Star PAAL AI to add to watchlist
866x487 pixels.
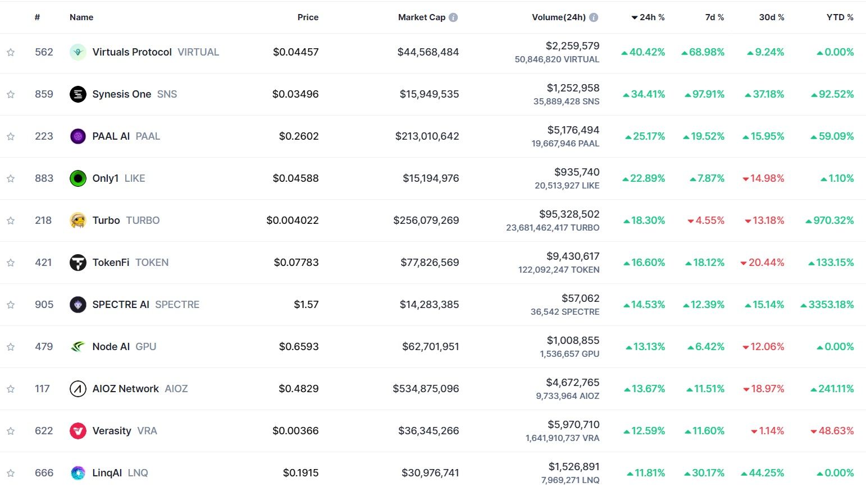11,136
